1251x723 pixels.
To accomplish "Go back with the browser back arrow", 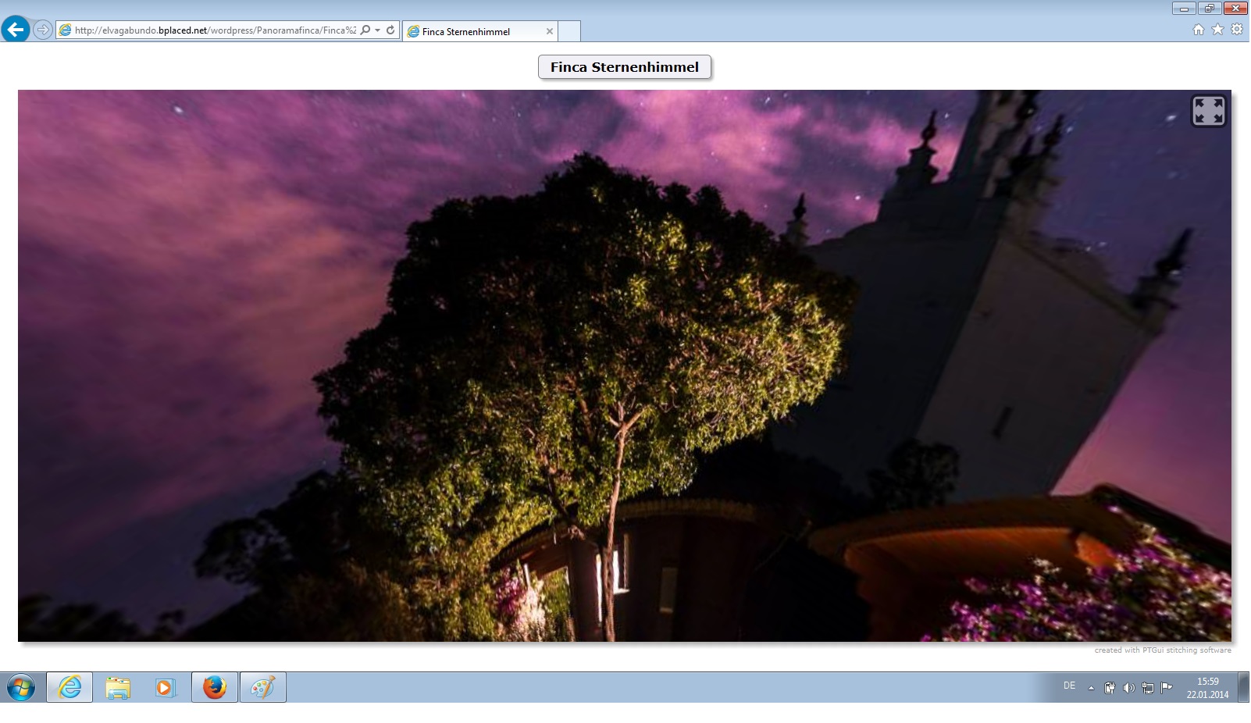I will 16,30.
